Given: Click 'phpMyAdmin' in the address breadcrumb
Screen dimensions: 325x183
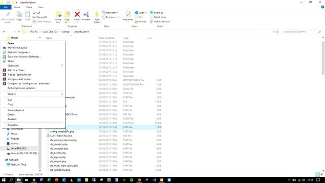Looking at the screenshot, I should pyautogui.click(x=82, y=32).
